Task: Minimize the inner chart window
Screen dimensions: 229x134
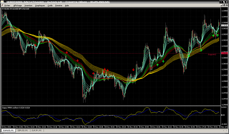Action: 221,5
